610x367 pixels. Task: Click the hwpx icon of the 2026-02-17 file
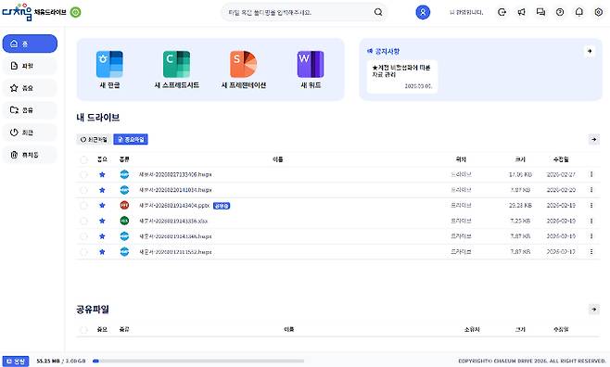coord(124,252)
